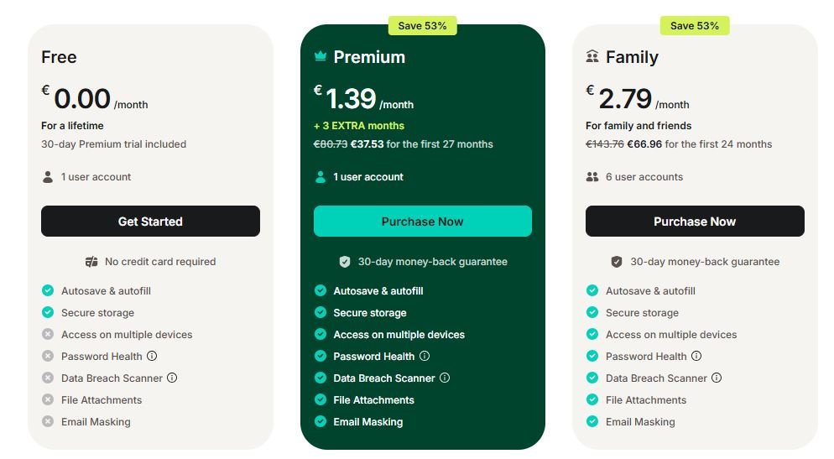The image size is (834, 459).
Task: Click Family plan Purchase Now button
Action: tap(694, 222)
